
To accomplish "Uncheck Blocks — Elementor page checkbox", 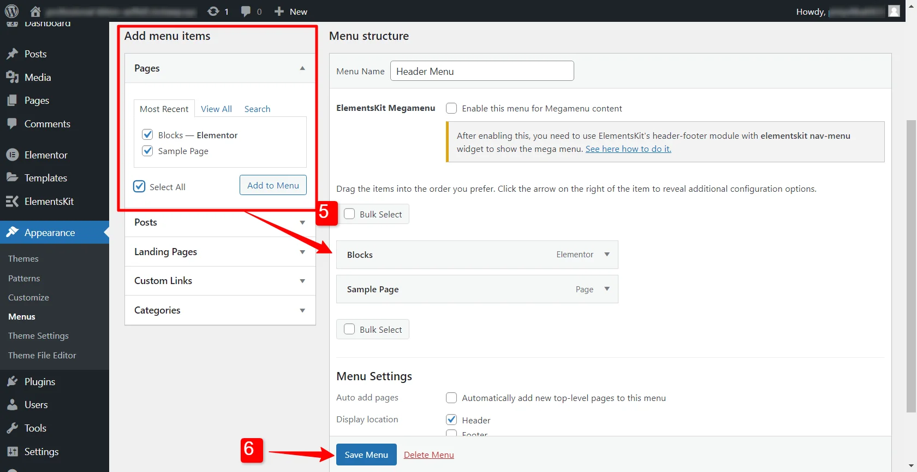I will coord(147,134).
